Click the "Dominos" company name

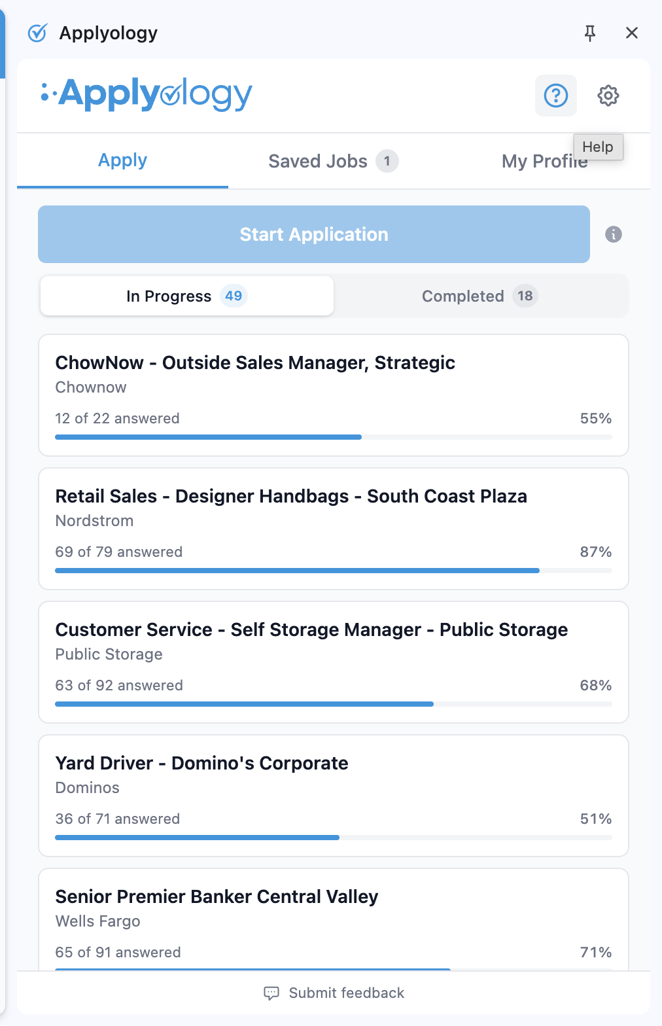coord(88,788)
